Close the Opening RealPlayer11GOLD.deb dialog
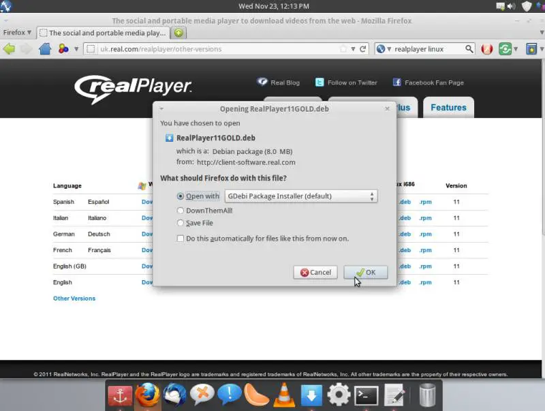545x411 pixels. (387, 108)
